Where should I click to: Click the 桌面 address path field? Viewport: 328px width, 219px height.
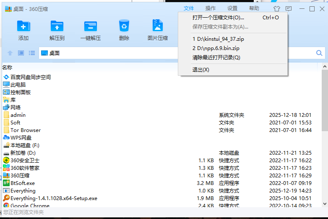(x=109, y=53)
